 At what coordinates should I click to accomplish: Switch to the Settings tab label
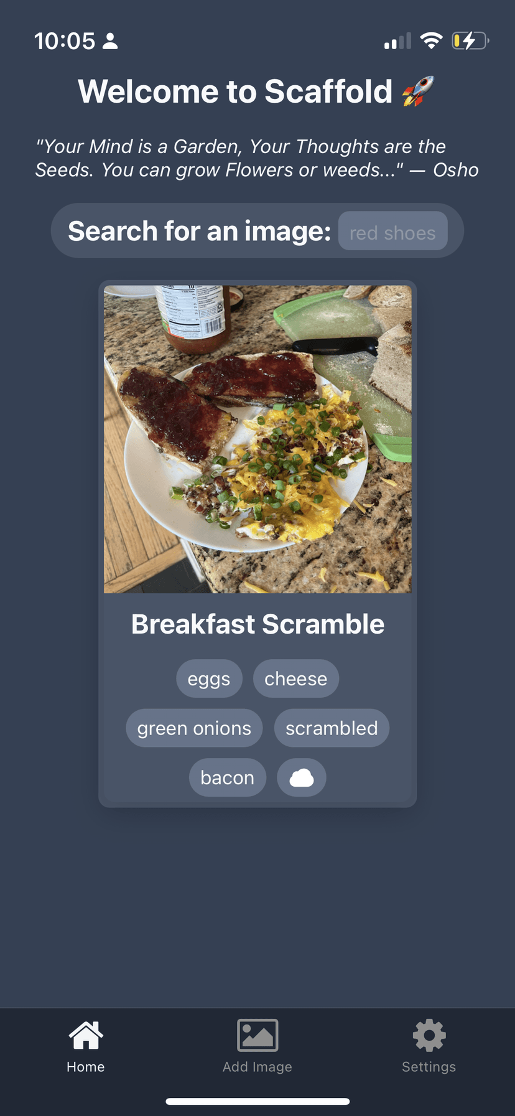click(429, 1067)
